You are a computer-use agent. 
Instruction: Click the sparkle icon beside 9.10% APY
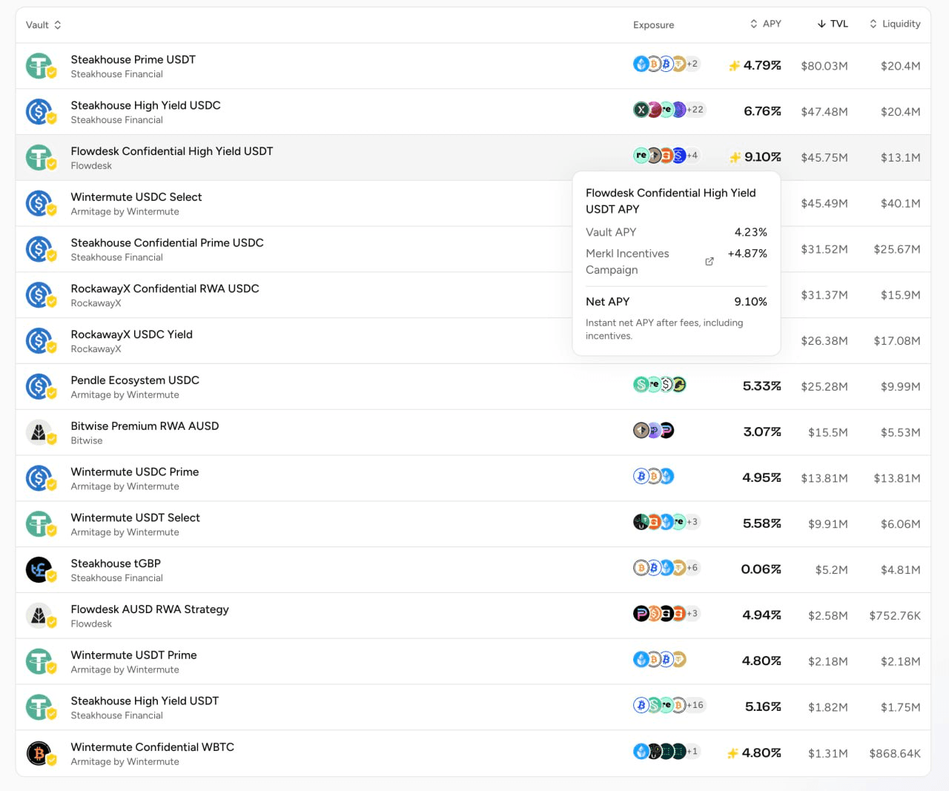[735, 157]
